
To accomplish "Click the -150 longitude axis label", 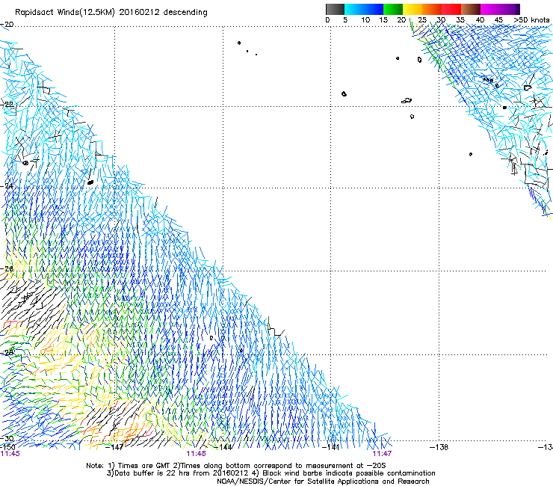I will pyautogui.click(x=7, y=447).
